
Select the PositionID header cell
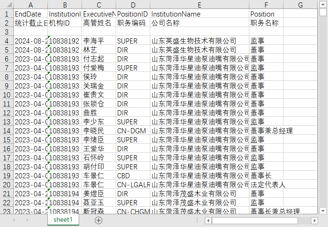(x=133, y=14)
